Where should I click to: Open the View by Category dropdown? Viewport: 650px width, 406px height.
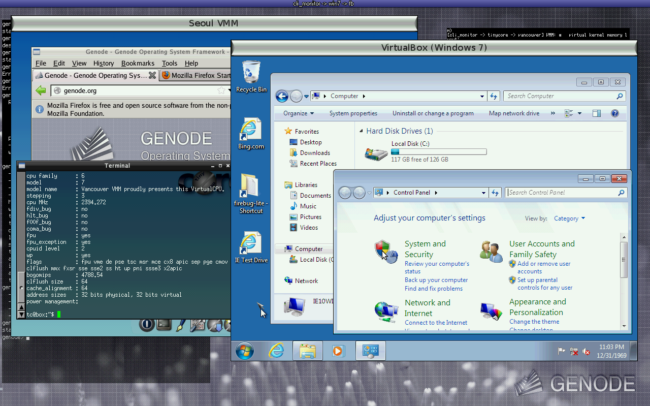(569, 218)
